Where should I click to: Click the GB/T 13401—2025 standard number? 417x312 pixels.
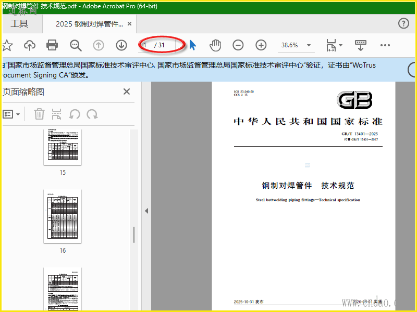click(x=360, y=134)
